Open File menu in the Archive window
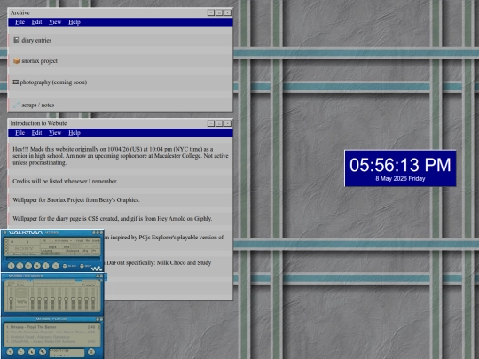Image resolution: width=479 pixels, height=359 pixels. [20, 22]
